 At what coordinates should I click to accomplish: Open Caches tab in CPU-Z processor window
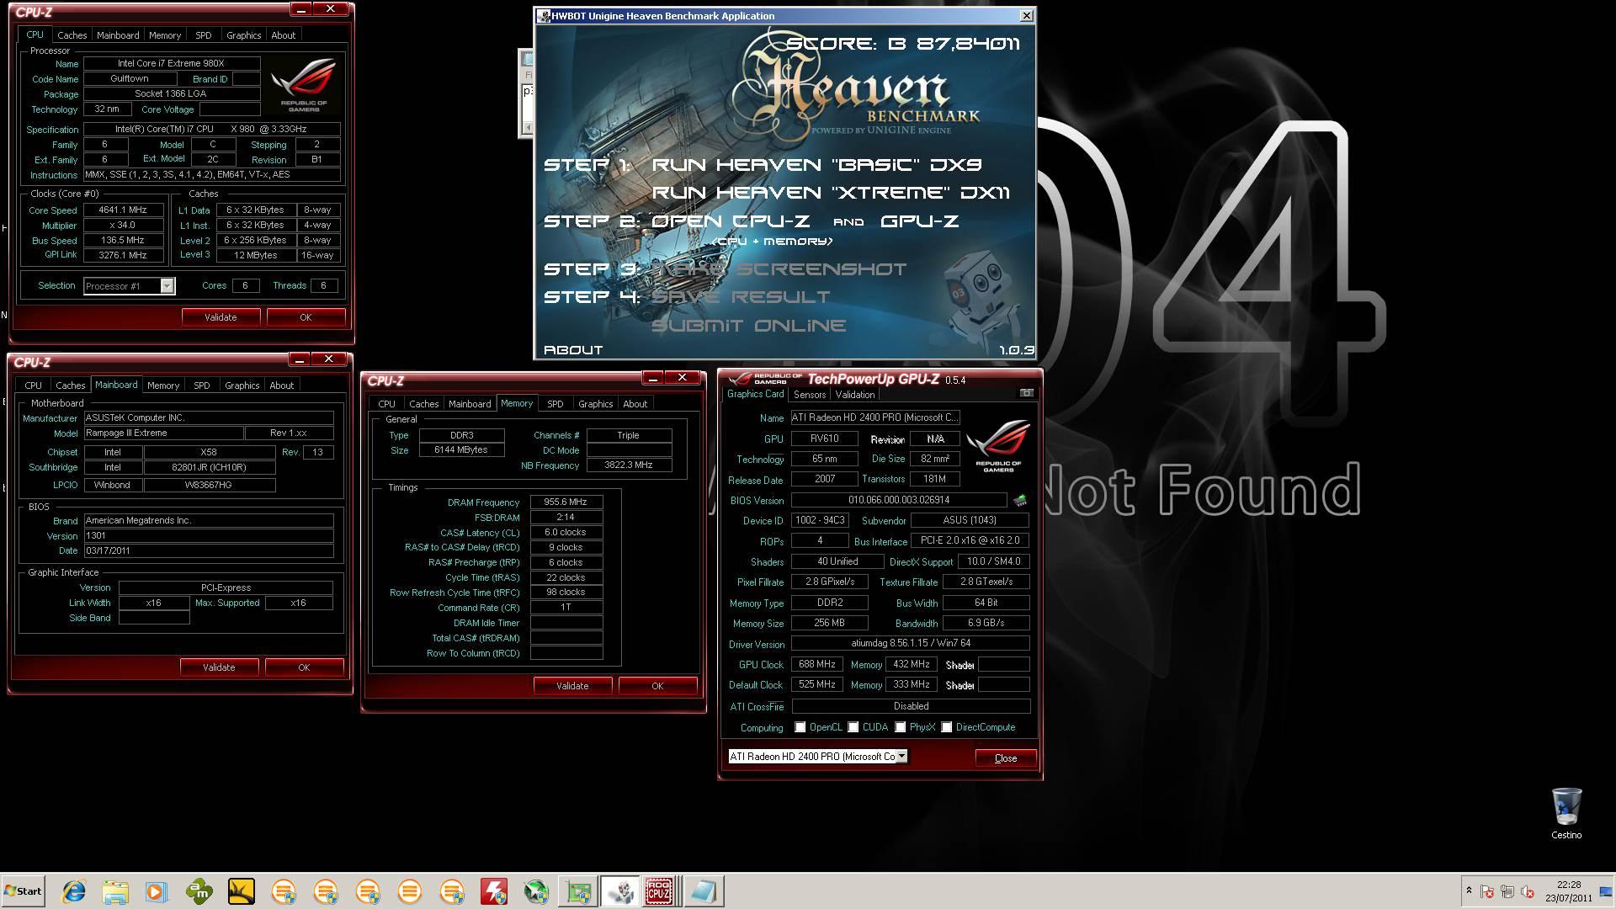click(72, 35)
